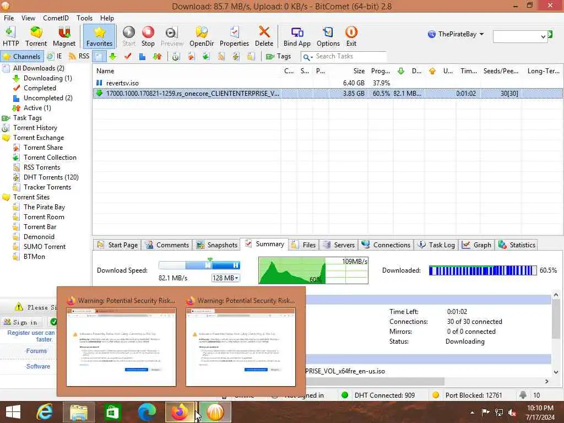Select the Channels sidebar tab
Image resolution: width=564 pixels, height=423 pixels.
pos(22,57)
